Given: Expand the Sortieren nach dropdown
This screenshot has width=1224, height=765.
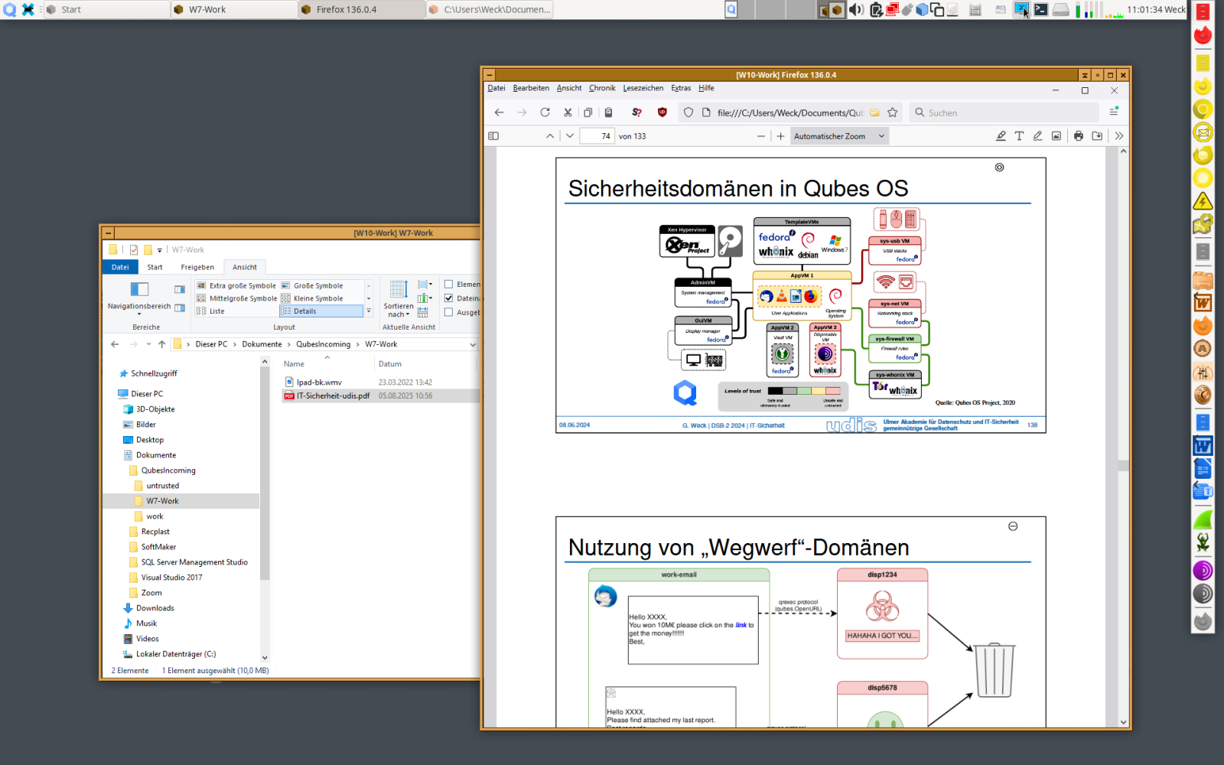Looking at the screenshot, I should (399, 310).
